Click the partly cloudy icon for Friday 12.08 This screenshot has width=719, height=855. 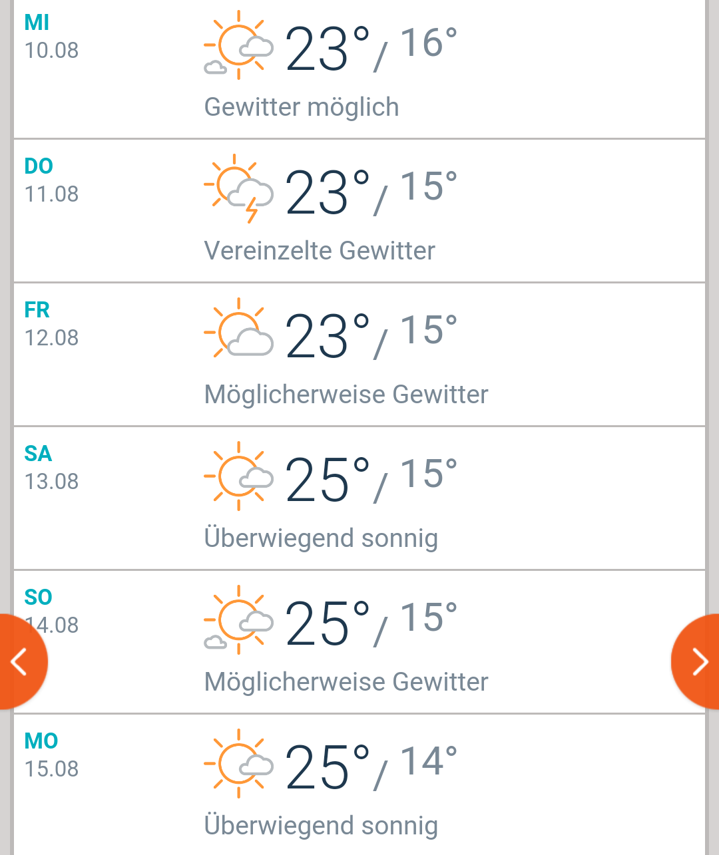pyautogui.click(x=238, y=333)
